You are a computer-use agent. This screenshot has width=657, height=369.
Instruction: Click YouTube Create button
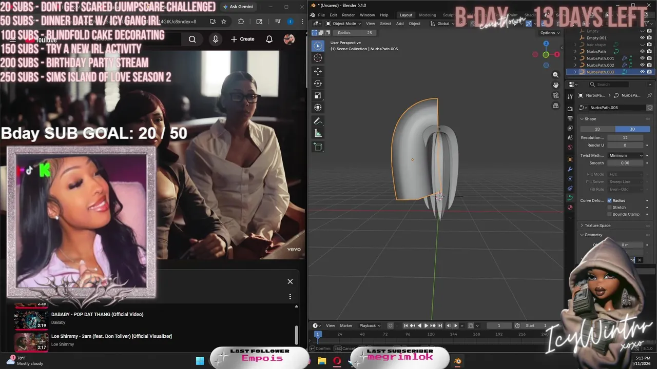point(243,39)
